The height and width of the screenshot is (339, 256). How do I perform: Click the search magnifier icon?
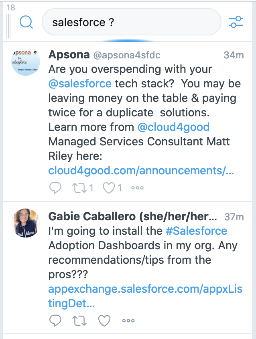pyautogui.click(x=26, y=22)
